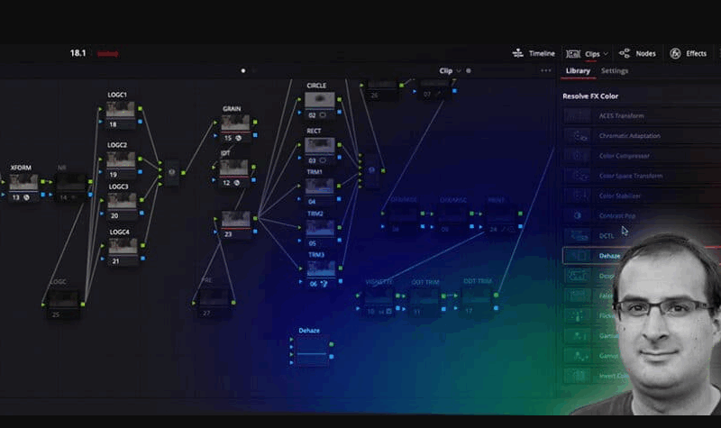721x428 pixels.
Task: Select the Dehaze effect icon in library
Action: point(577,256)
